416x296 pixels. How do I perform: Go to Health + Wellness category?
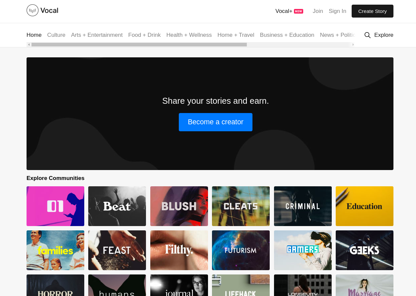[189, 35]
